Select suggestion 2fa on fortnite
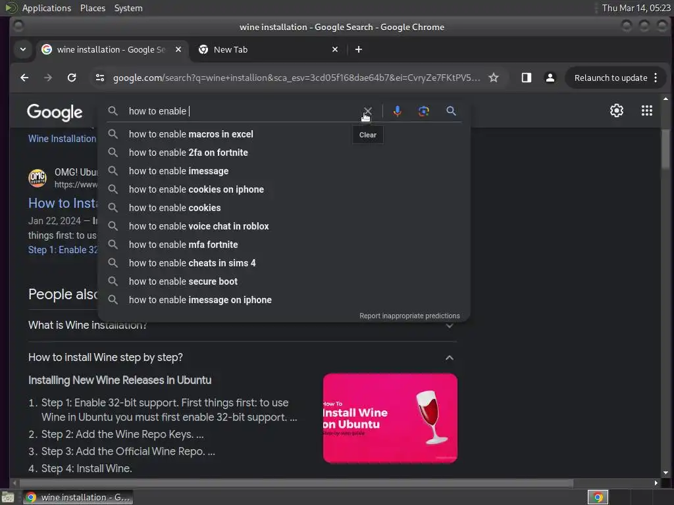 point(284,153)
